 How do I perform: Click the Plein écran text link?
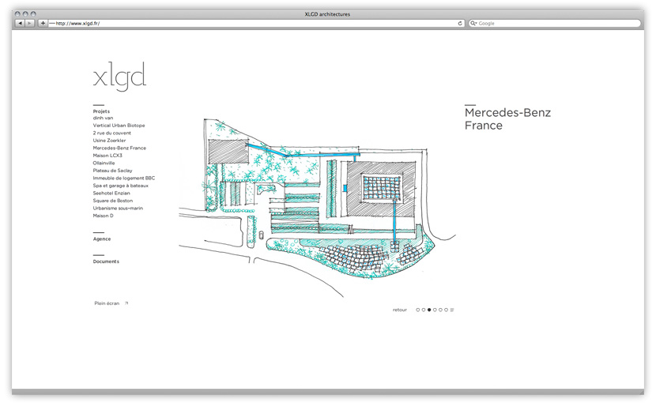107,303
